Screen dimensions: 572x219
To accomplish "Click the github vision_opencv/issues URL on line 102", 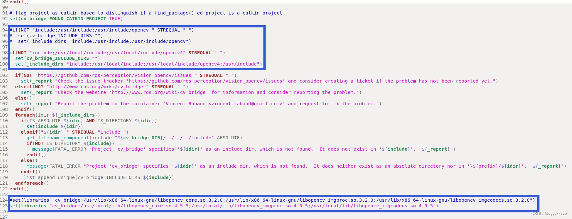I will click(x=115, y=75).
